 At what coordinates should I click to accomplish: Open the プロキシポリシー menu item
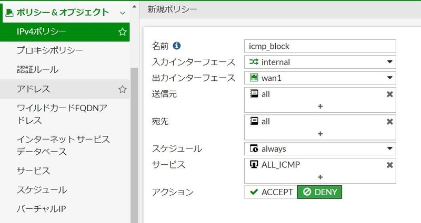(65, 50)
